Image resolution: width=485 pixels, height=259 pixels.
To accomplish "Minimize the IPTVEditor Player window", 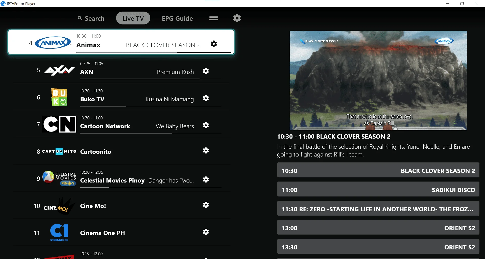I will click(x=447, y=4).
